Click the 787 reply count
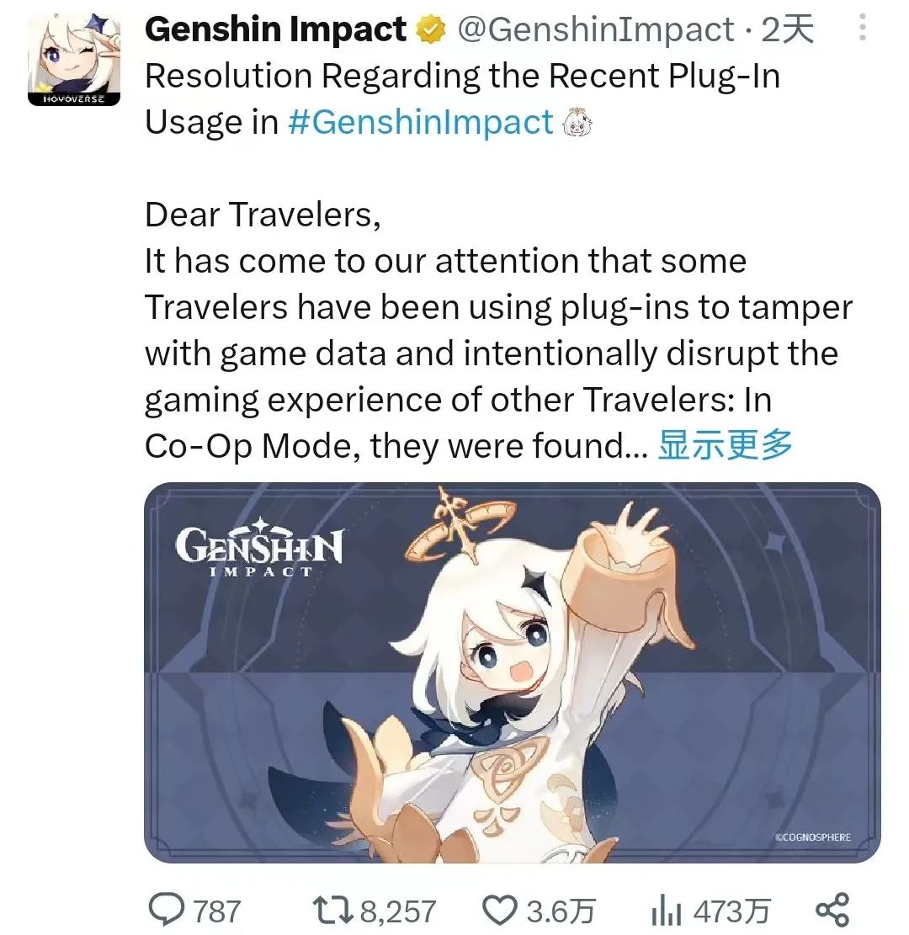The image size is (909, 935). 217,911
